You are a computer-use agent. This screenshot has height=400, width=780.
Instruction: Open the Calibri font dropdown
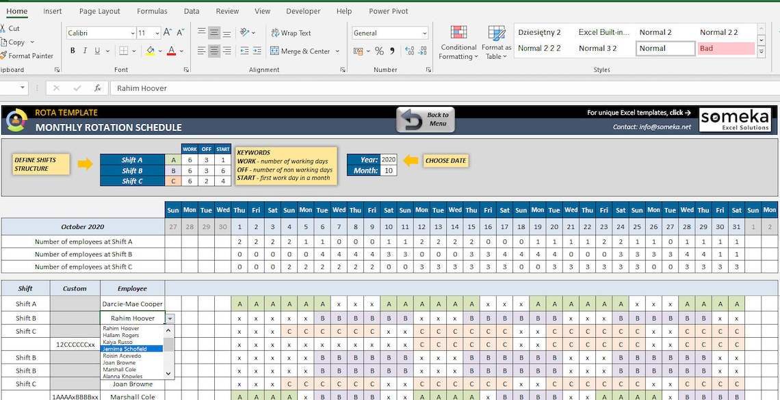tap(134, 32)
